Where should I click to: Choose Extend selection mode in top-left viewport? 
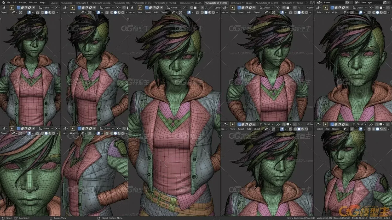pyautogui.click(x=22, y=8)
